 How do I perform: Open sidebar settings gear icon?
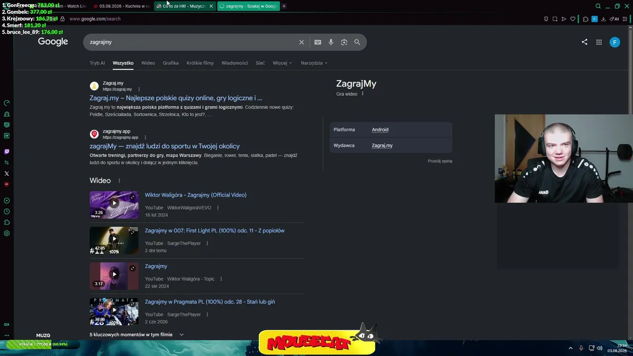tap(6, 233)
